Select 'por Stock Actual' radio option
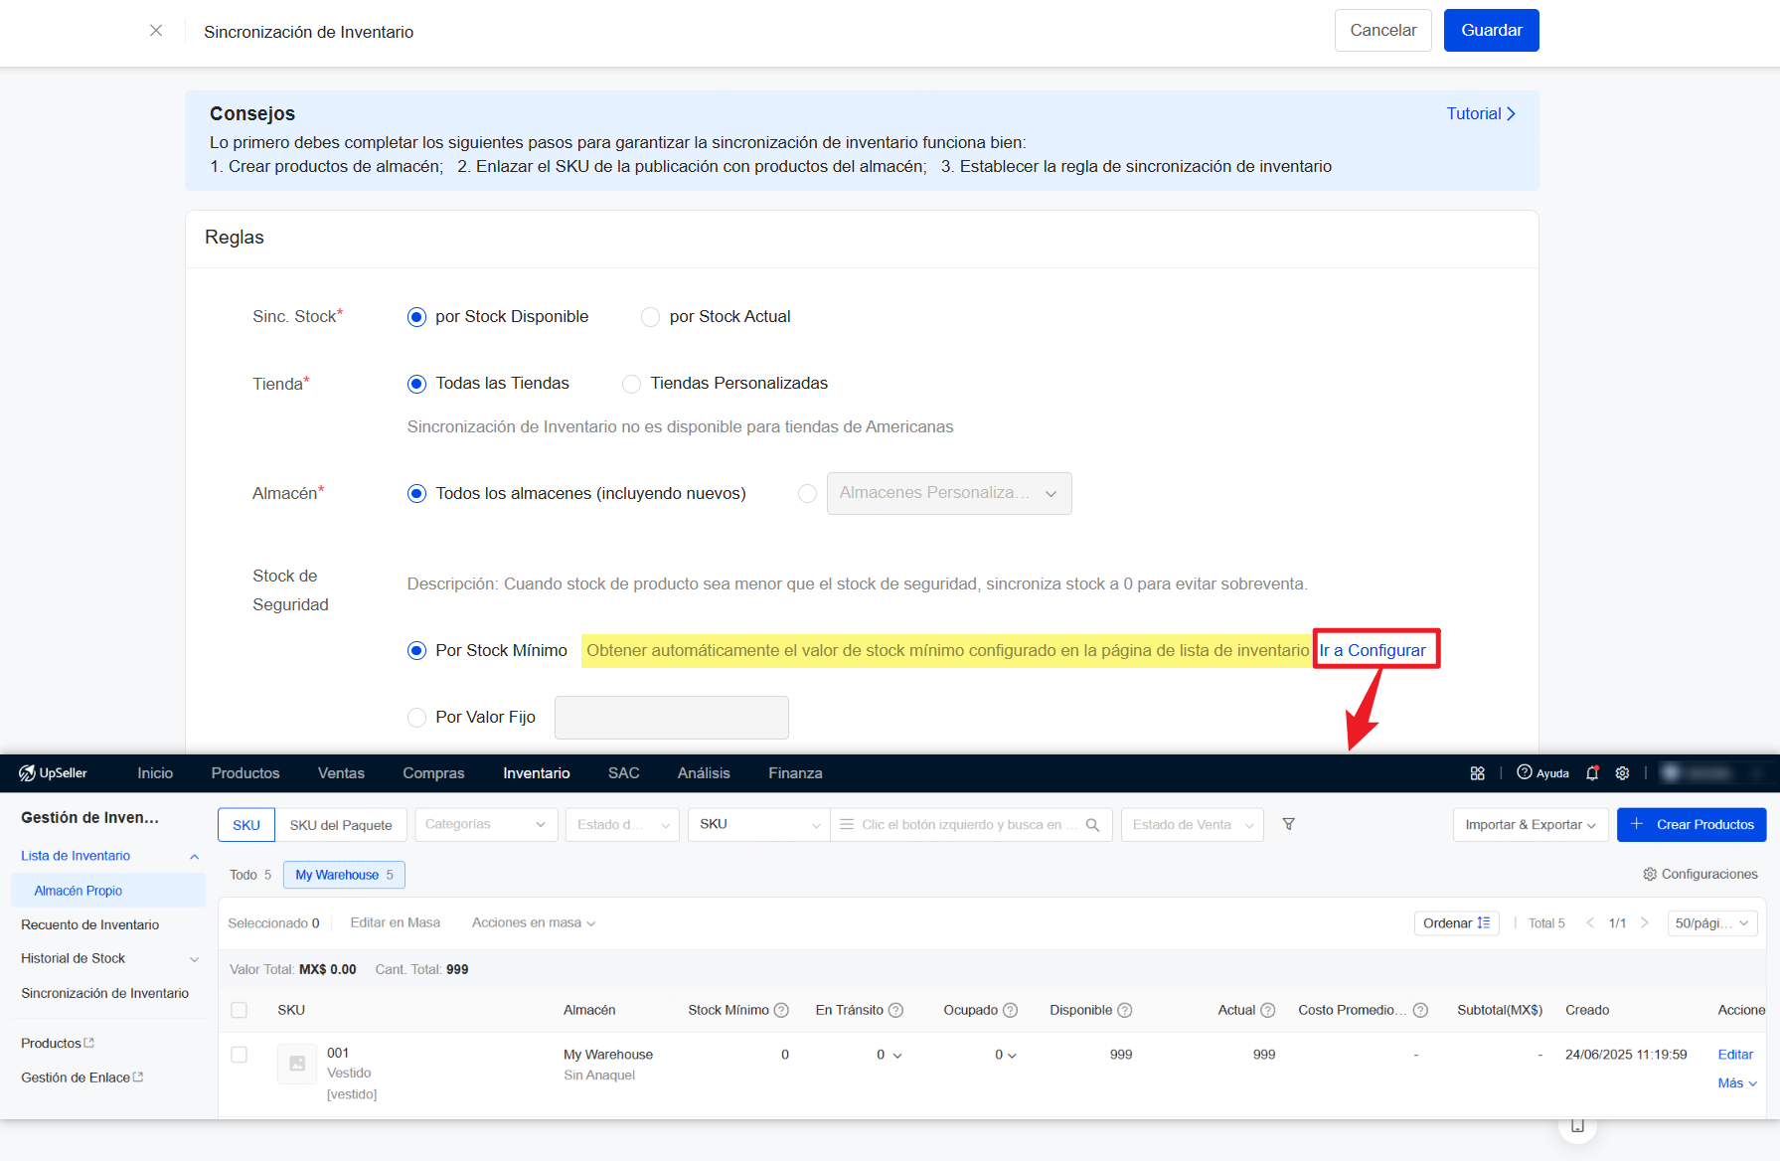 tap(651, 316)
